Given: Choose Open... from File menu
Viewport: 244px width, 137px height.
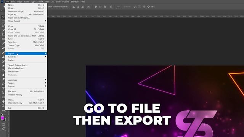Looking at the screenshot, I should point(26,8).
